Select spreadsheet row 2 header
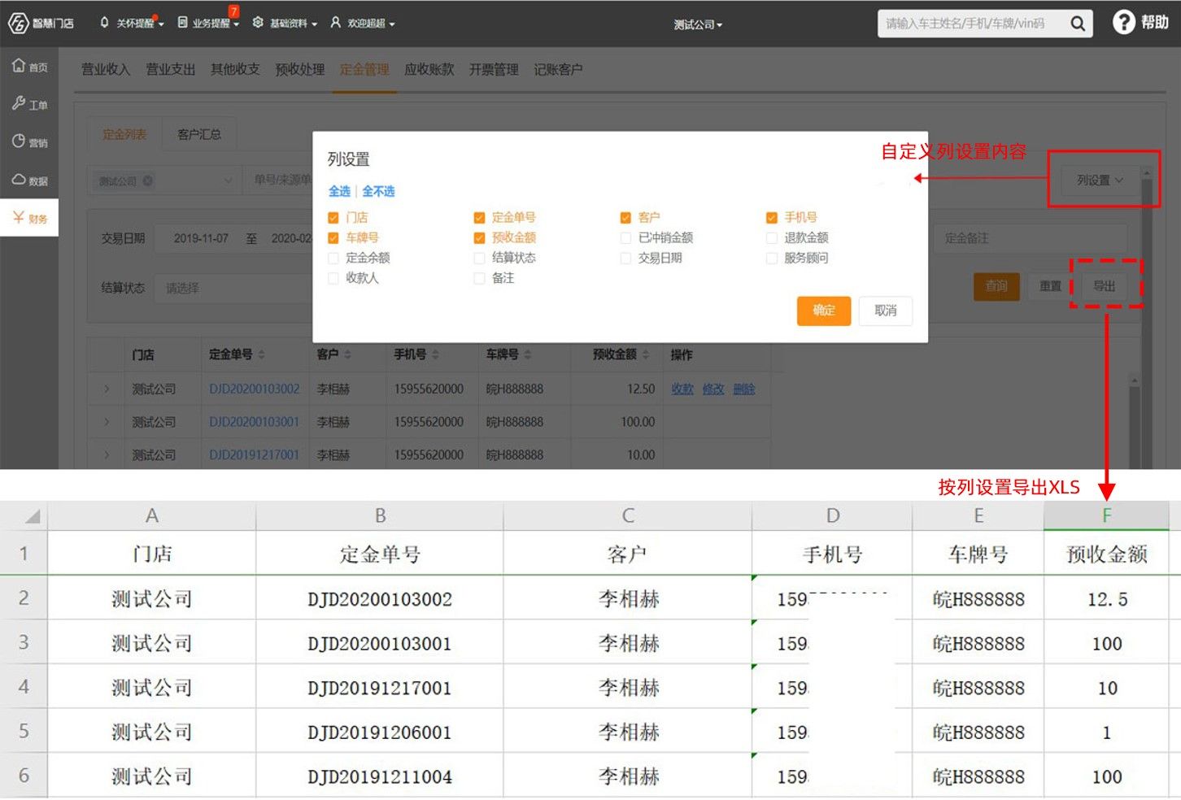Screen dimensions: 1181x800 click(x=24, y=598)
